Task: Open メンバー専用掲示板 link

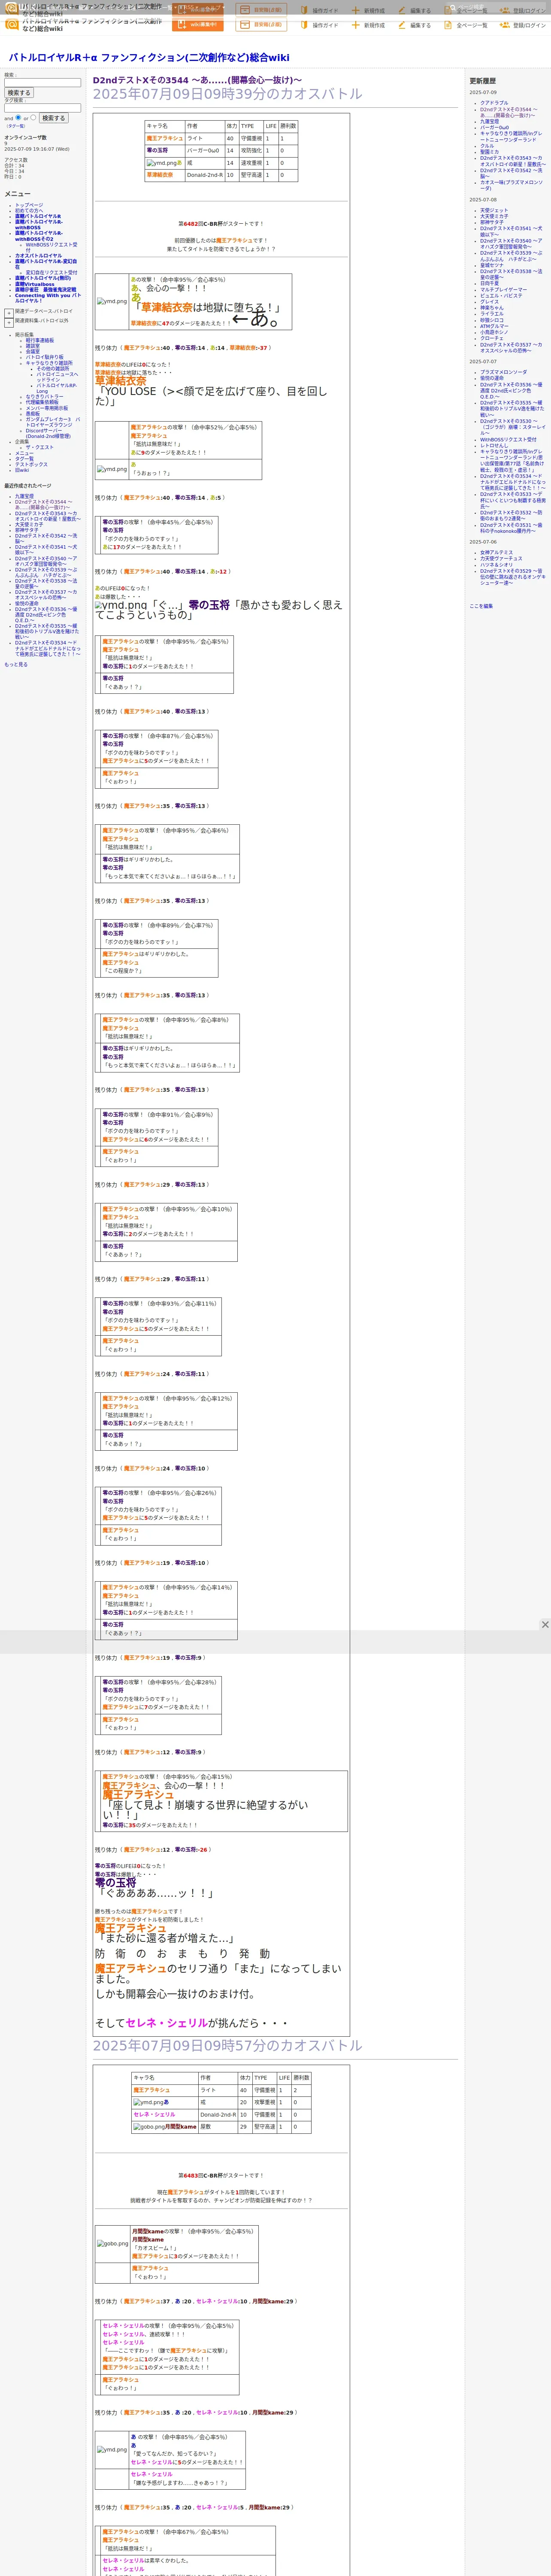Action: tap(47, 408)
